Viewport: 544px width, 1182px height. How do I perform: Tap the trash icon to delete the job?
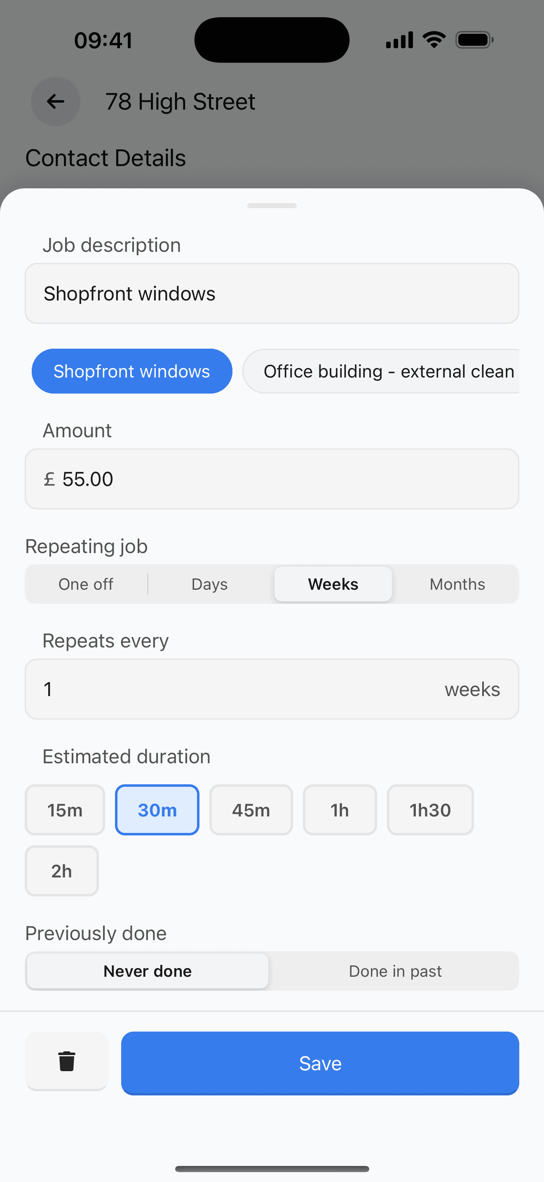pyautogui.click(x=67, y=1063)
